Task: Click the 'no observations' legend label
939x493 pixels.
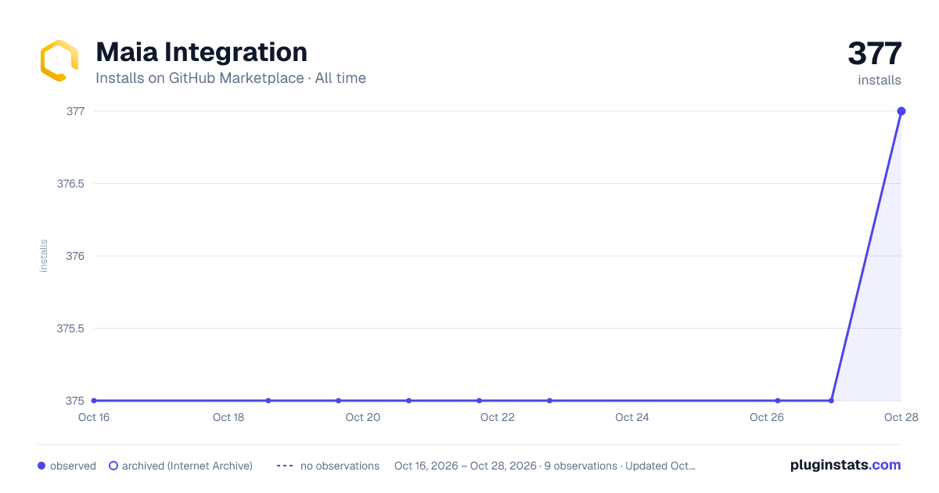Action: point(340,466)
